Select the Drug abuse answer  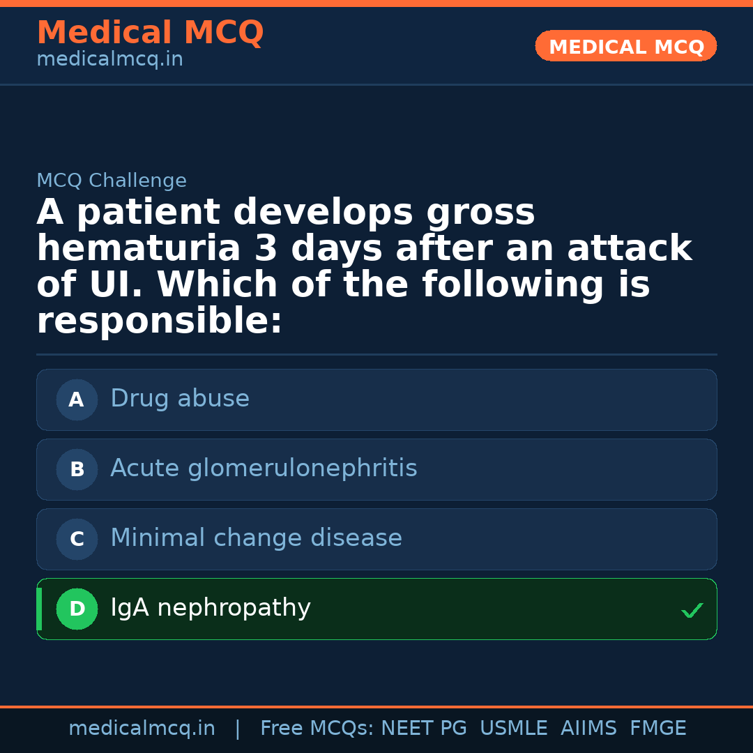[180, 399]
